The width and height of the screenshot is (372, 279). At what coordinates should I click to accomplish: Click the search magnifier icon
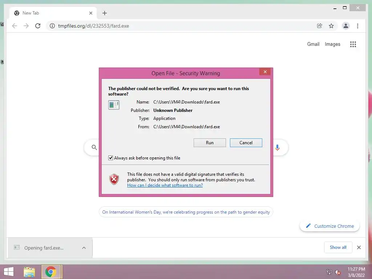(94, 147)
